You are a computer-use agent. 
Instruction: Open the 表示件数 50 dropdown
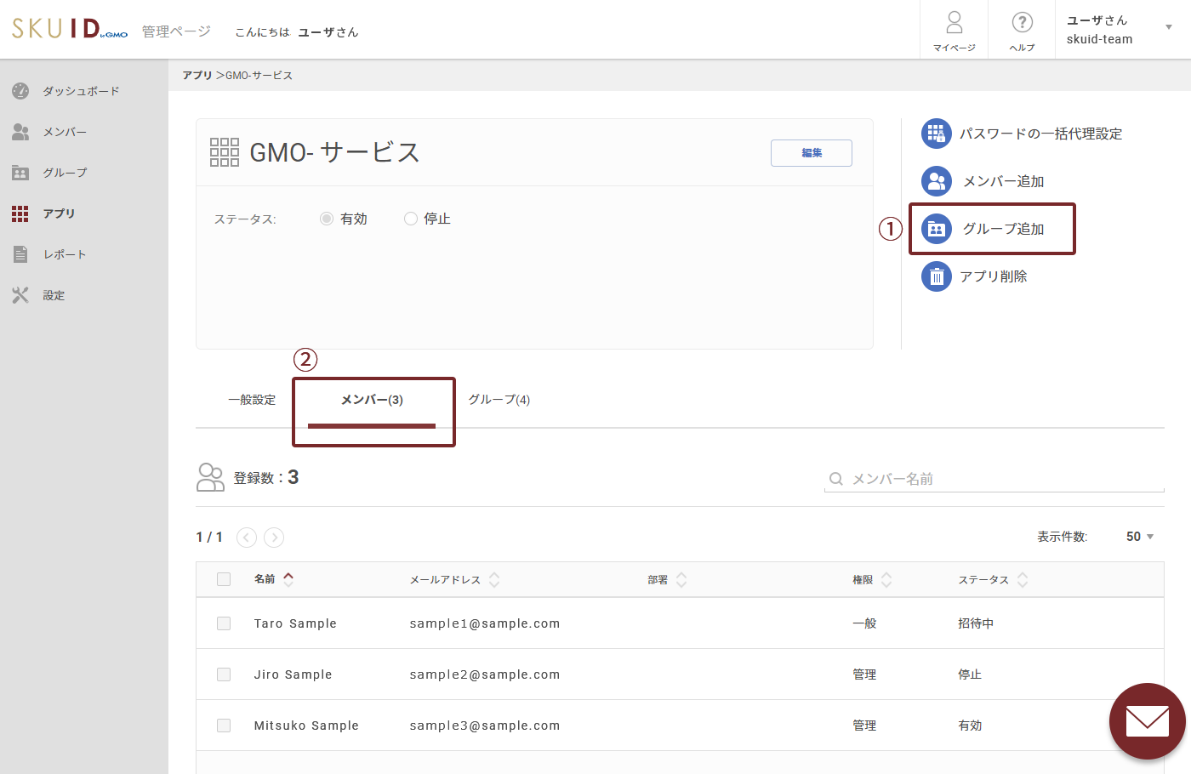[1140, 537]
